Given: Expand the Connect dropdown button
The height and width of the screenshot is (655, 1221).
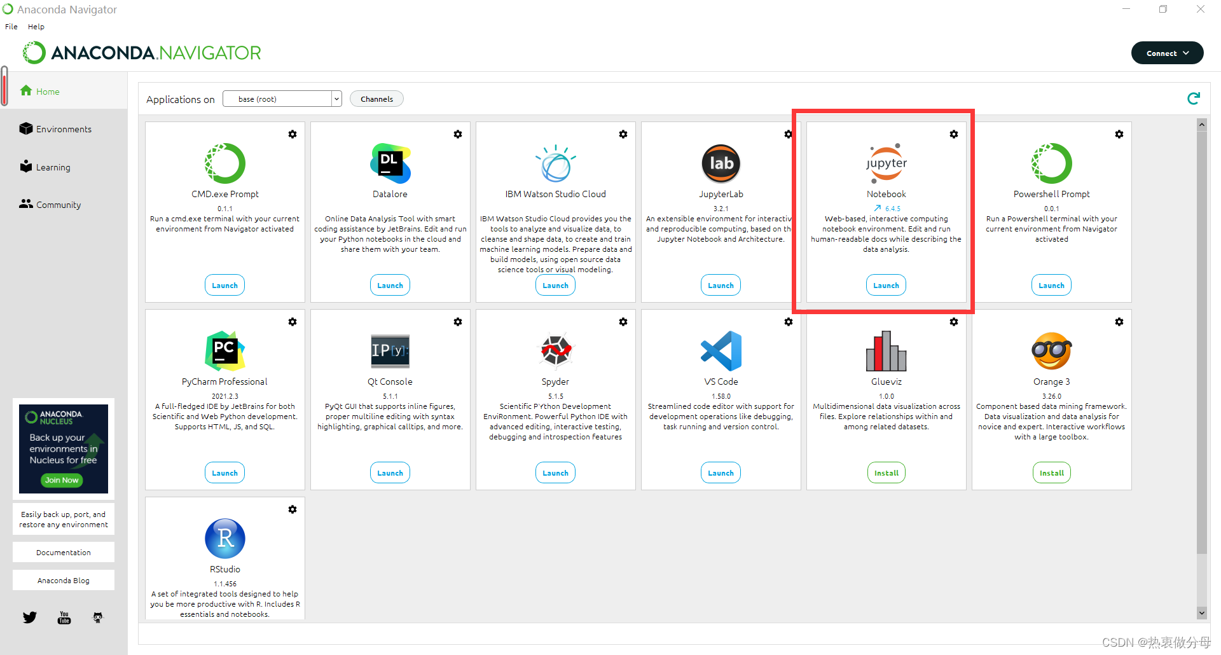Looking at the screenshot, I should pyautogui.click(x=1167, y=53).
